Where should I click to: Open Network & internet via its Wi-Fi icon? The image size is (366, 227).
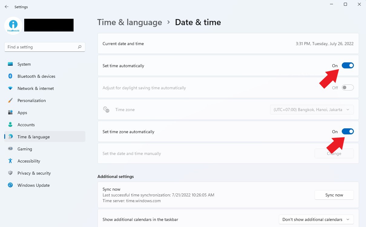pos(10,88)
